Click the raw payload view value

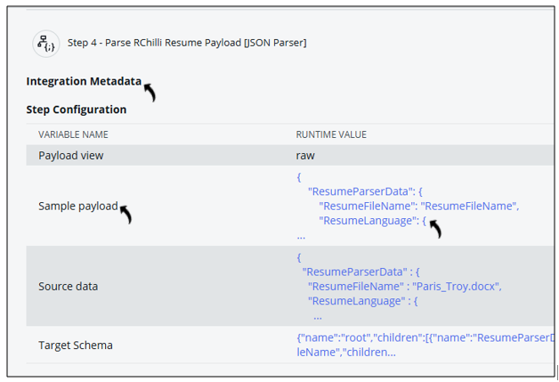305,156
